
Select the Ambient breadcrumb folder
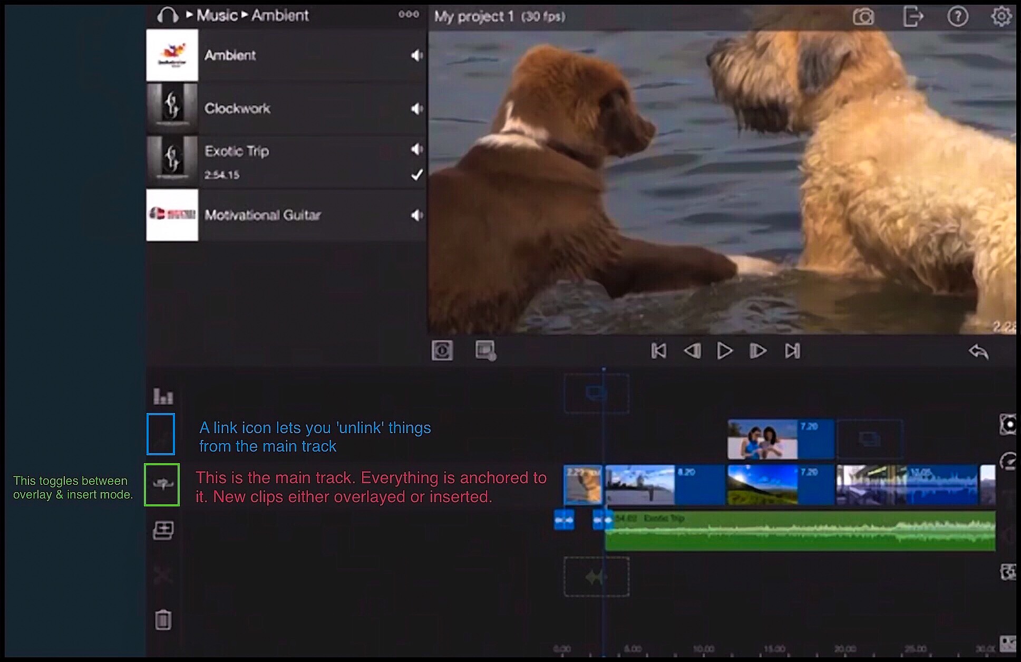coord(279,15)
